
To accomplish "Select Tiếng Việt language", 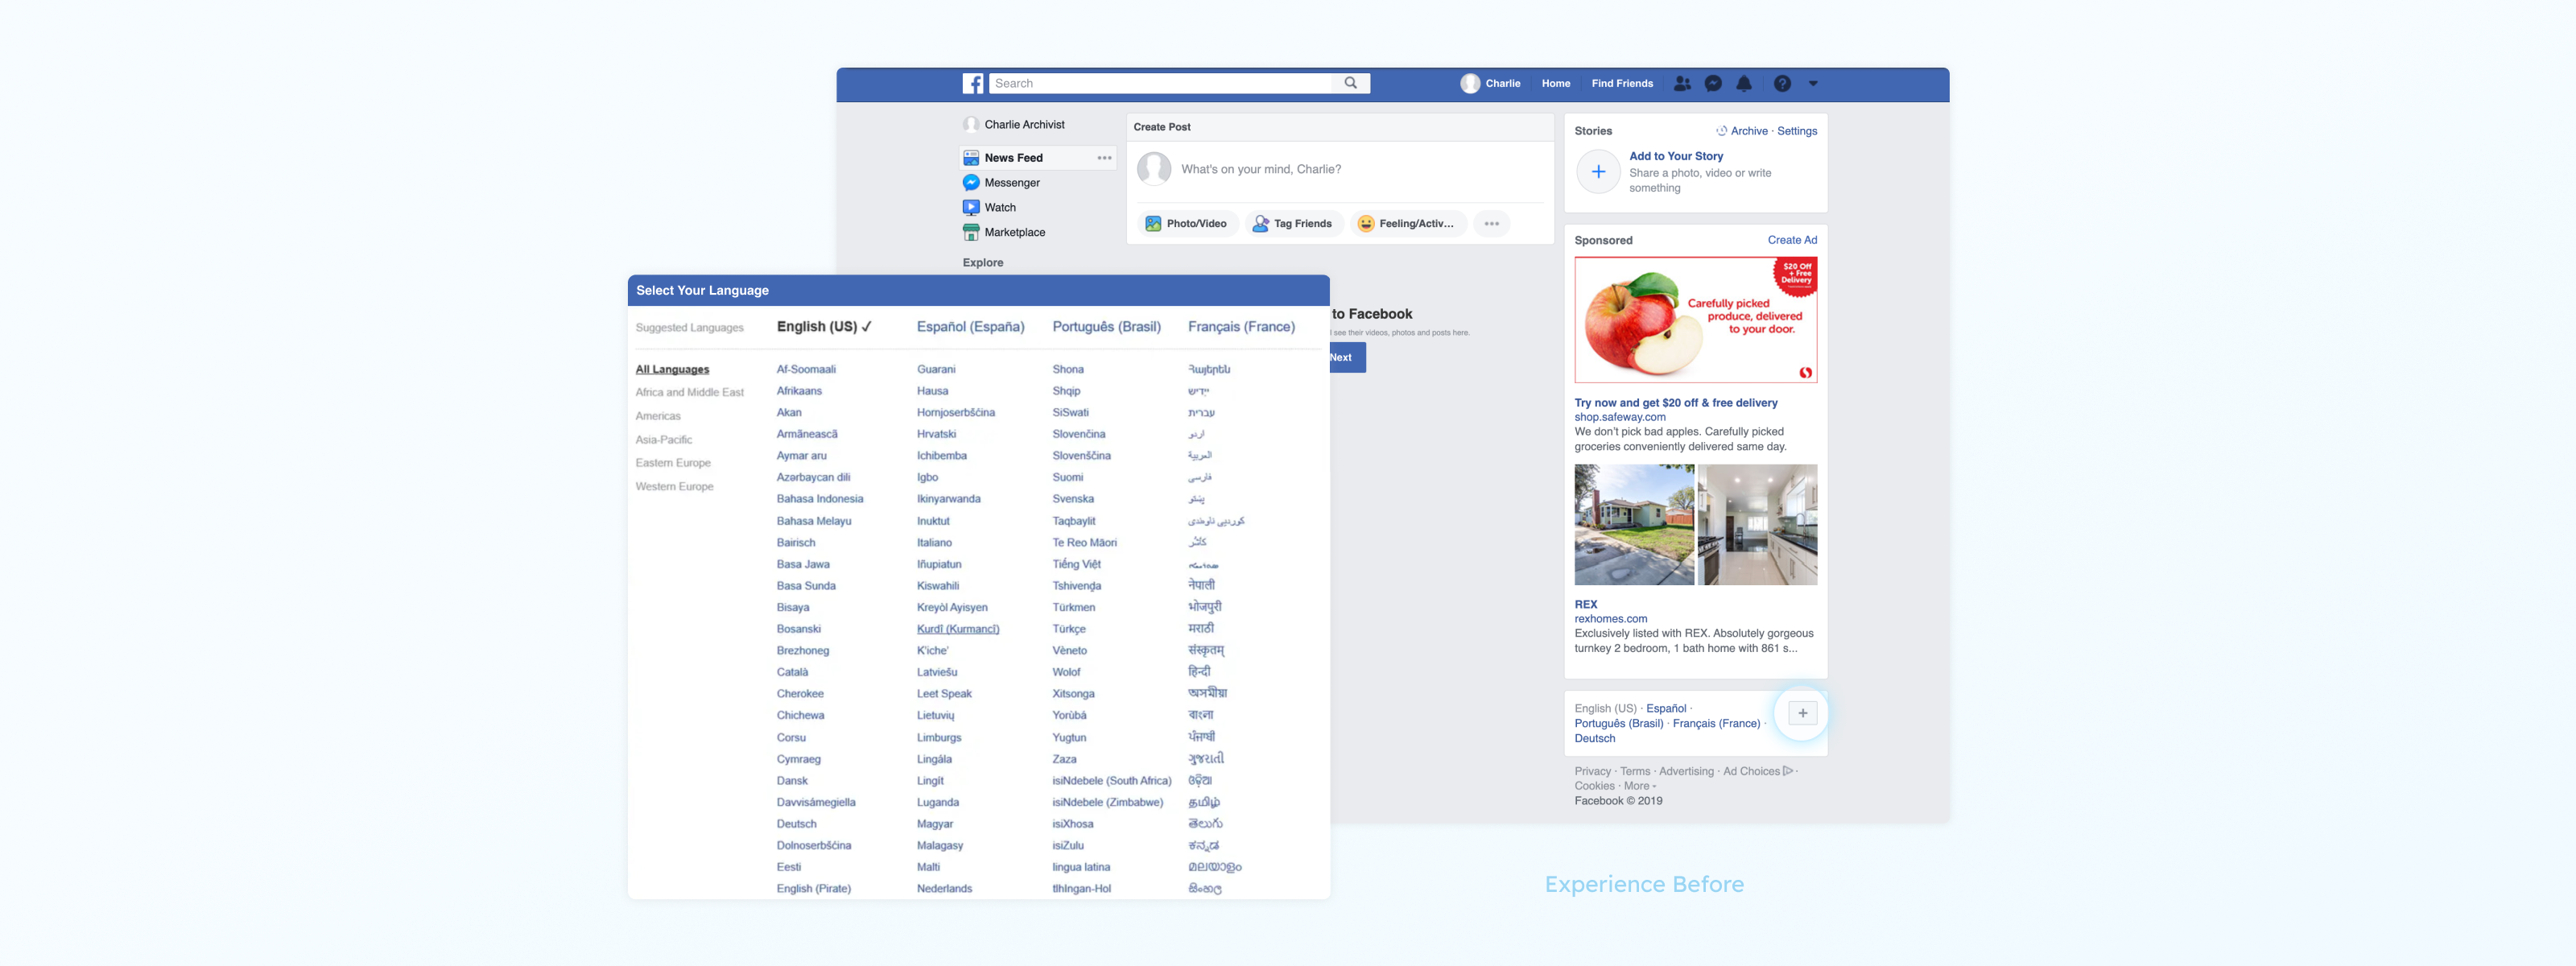I will pyautogui.click(x=1076, y=565).
